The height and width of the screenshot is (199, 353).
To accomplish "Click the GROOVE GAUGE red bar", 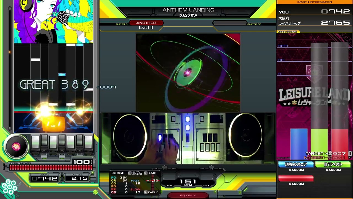I will [x=51, y=167].
